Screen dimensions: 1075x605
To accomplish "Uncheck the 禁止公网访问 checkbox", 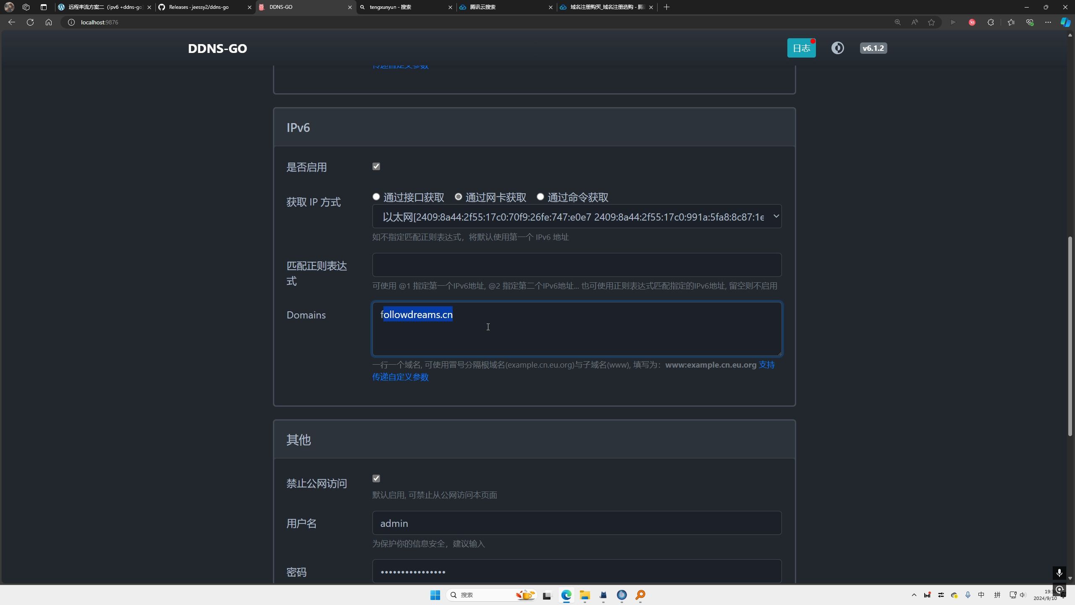I will point(376,479).
